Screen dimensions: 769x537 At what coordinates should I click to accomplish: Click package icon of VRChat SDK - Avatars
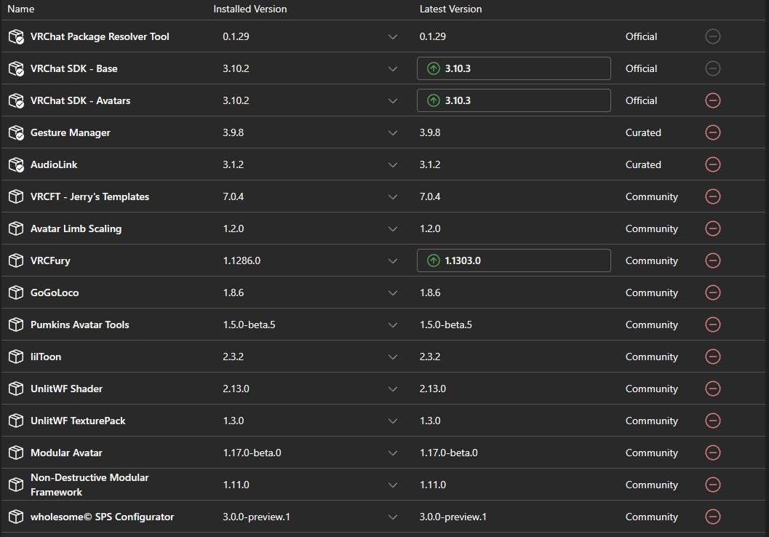tap(16, 100)
